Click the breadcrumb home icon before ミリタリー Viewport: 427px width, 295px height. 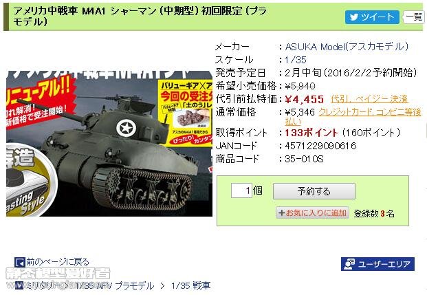(19, 285)
